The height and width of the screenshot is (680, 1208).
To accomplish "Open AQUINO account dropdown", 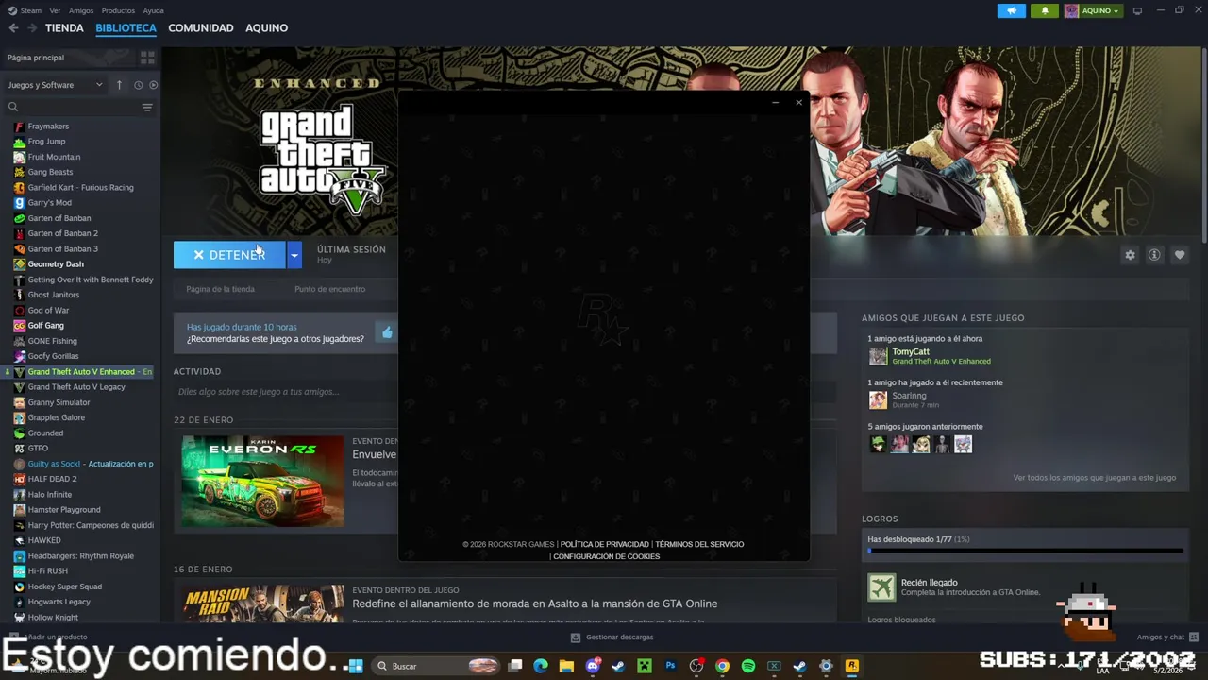I will [1093, 11].
